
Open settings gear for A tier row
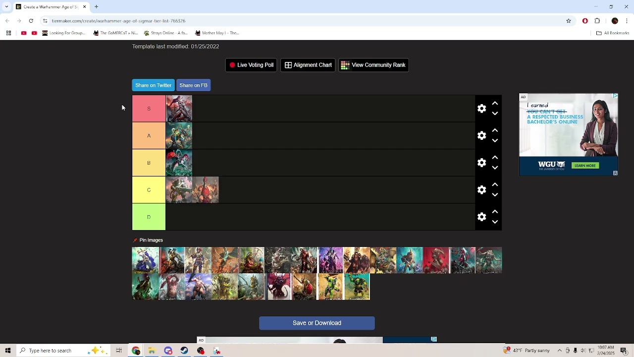point(482,136)
